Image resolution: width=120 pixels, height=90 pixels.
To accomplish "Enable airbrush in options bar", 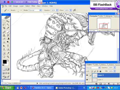I will point(74,10).
